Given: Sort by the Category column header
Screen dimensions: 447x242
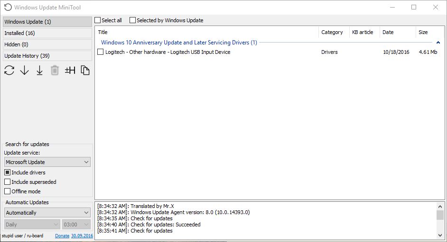Looking at the screenshot, I should [x=334, y=32].
